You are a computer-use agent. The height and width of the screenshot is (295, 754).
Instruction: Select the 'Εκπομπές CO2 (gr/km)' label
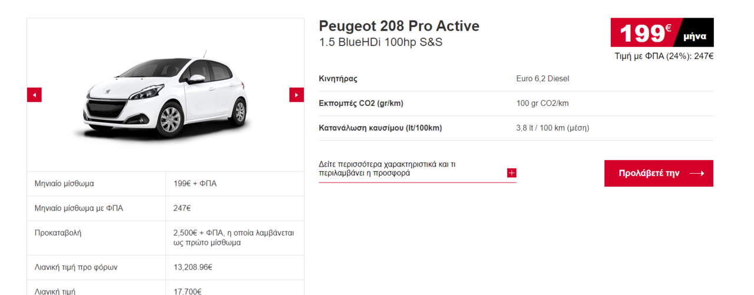tap(361, 104)
